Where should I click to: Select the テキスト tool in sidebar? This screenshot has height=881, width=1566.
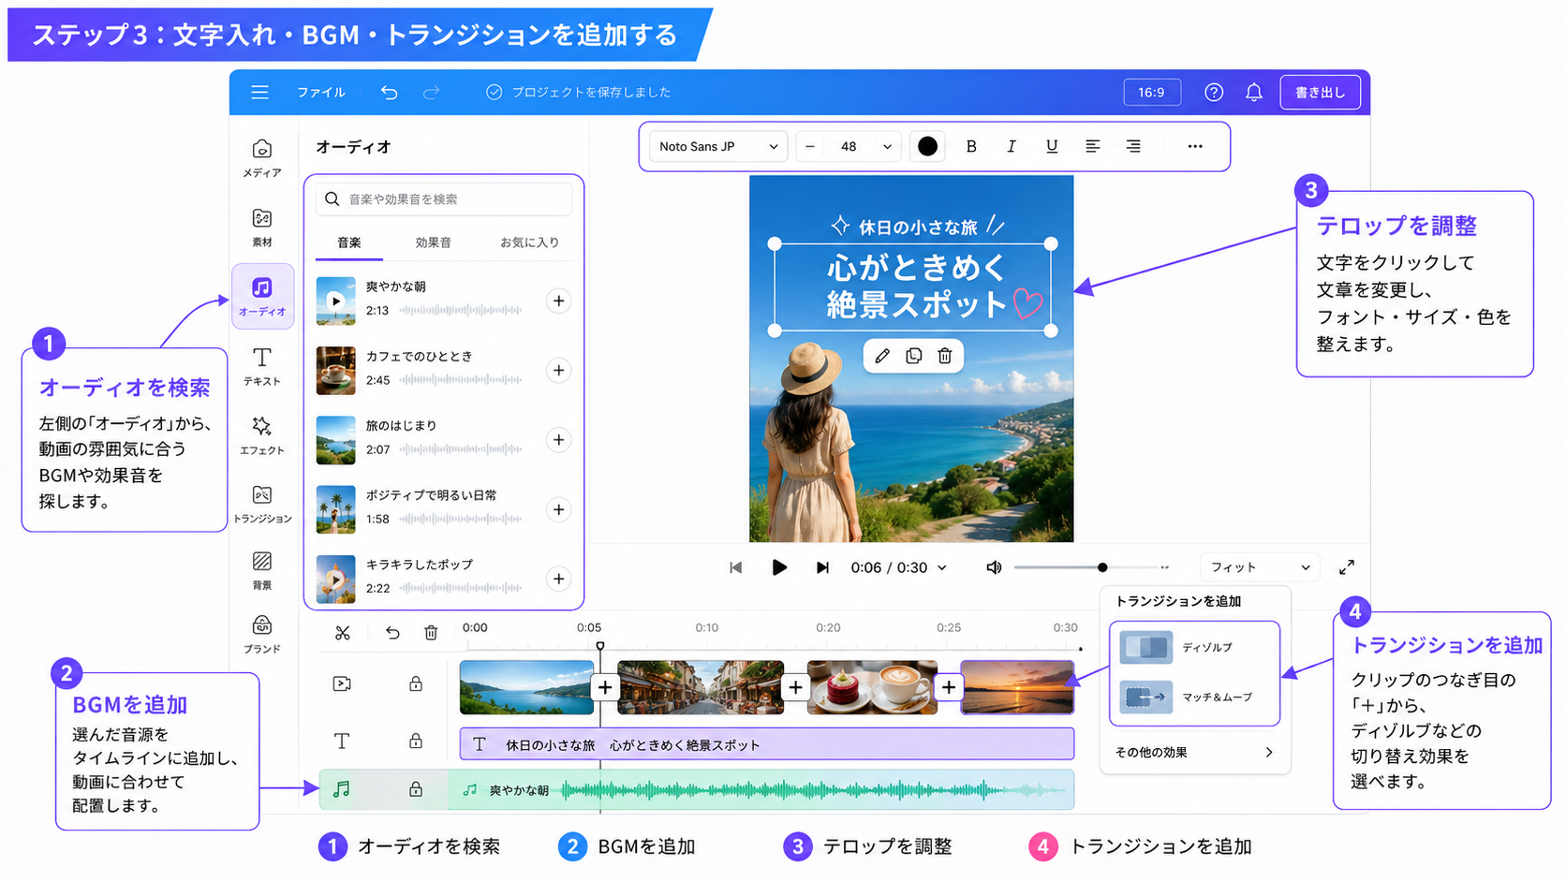tap(262, 366)
